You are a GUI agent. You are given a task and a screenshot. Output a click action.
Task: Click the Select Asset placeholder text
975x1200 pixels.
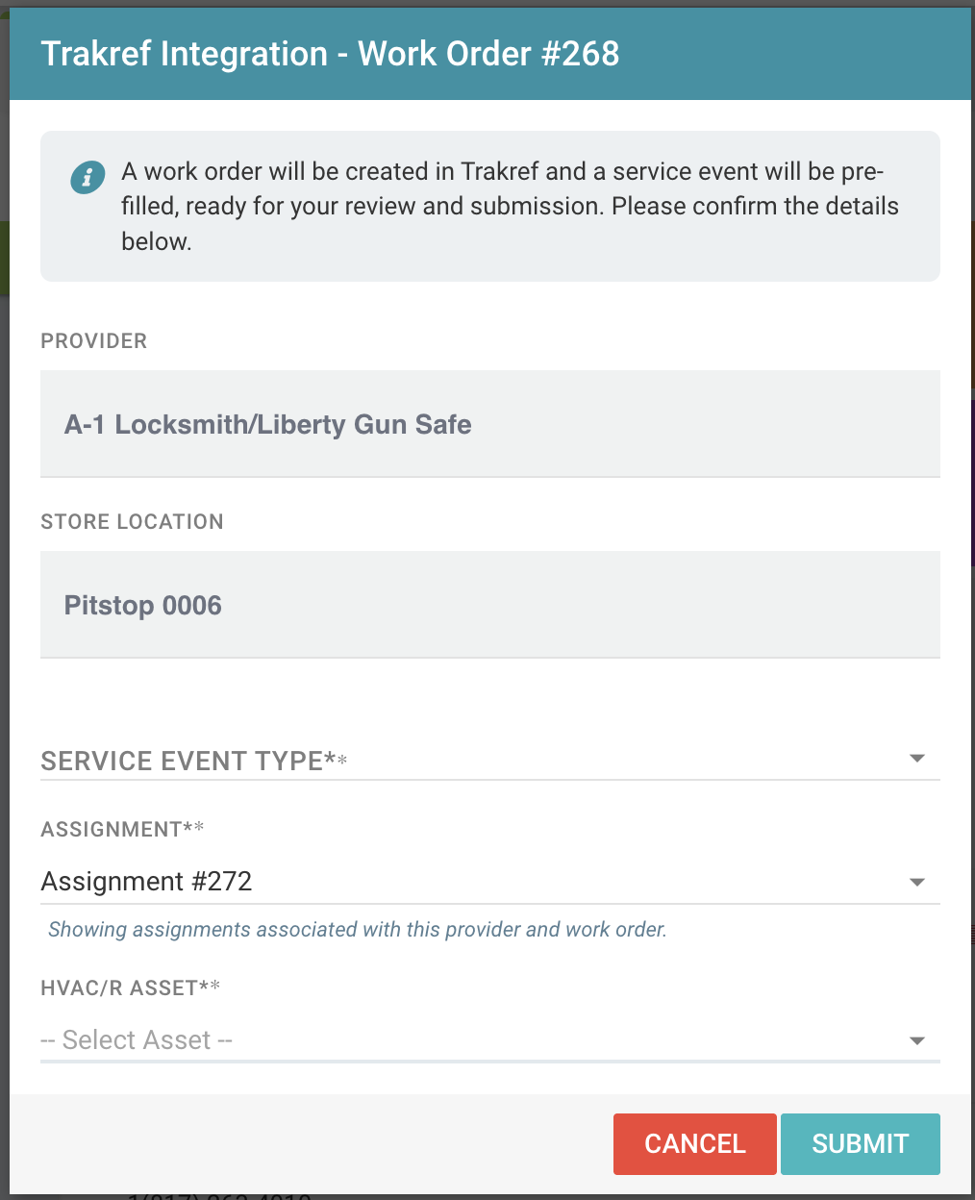(x=137, y=1040)
